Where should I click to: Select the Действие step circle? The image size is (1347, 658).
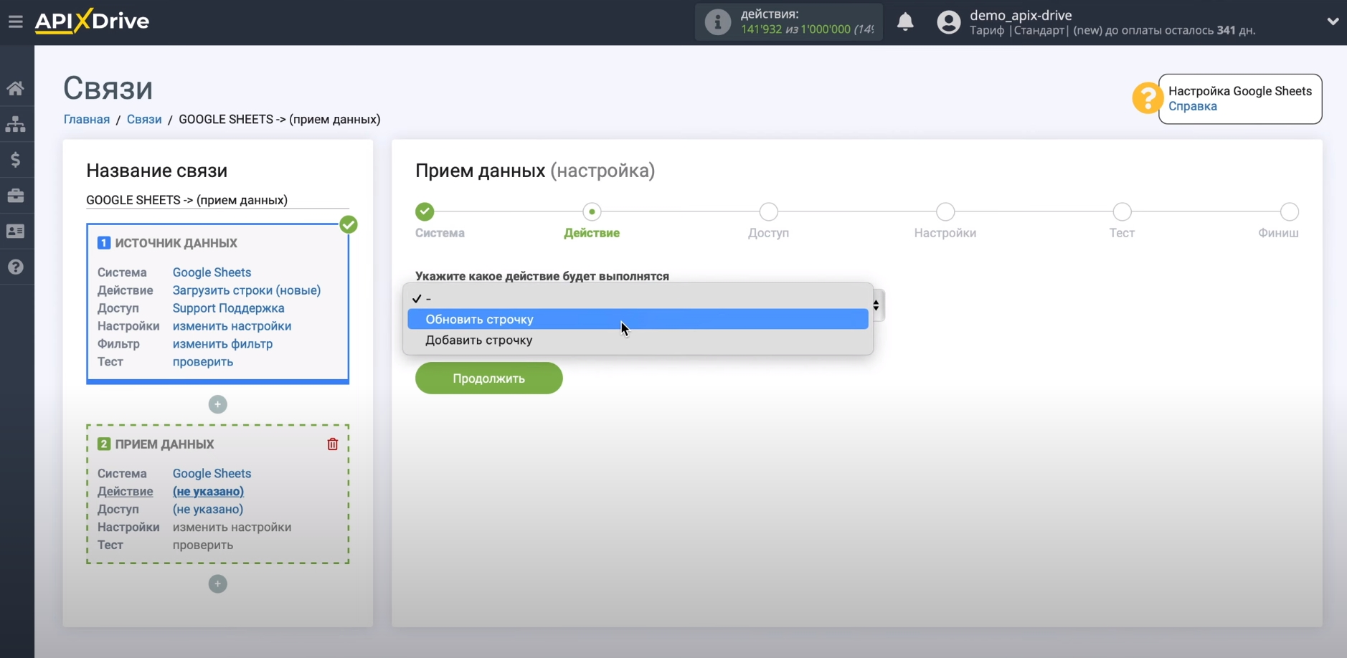pyautogui.click(x=592, y=211)
